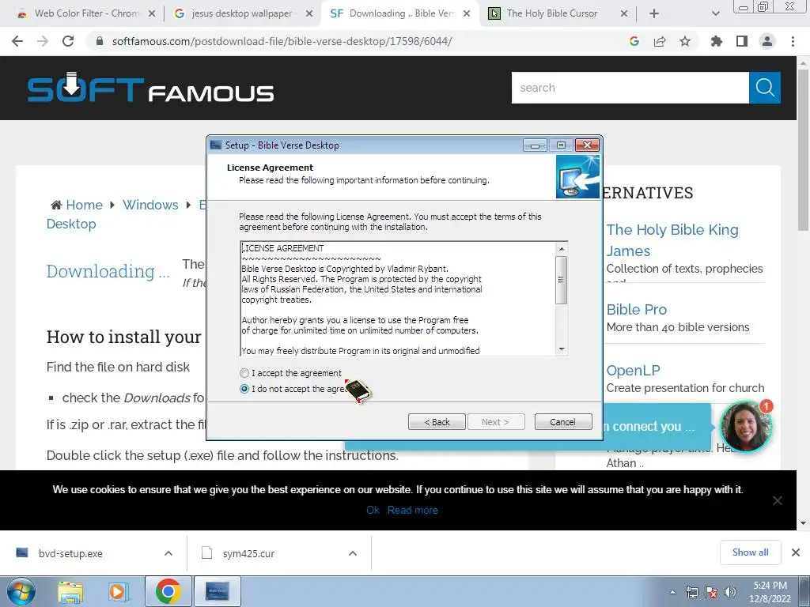
Task: Click Bible Verse setup taskbar icon
Action: pyautogui.click(x=217, y=591)
